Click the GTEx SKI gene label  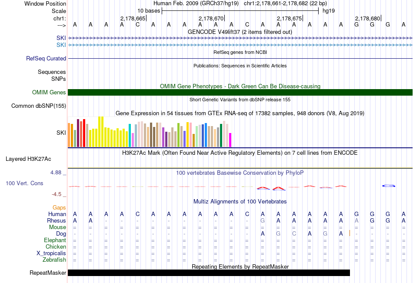[x=61, y=133]
